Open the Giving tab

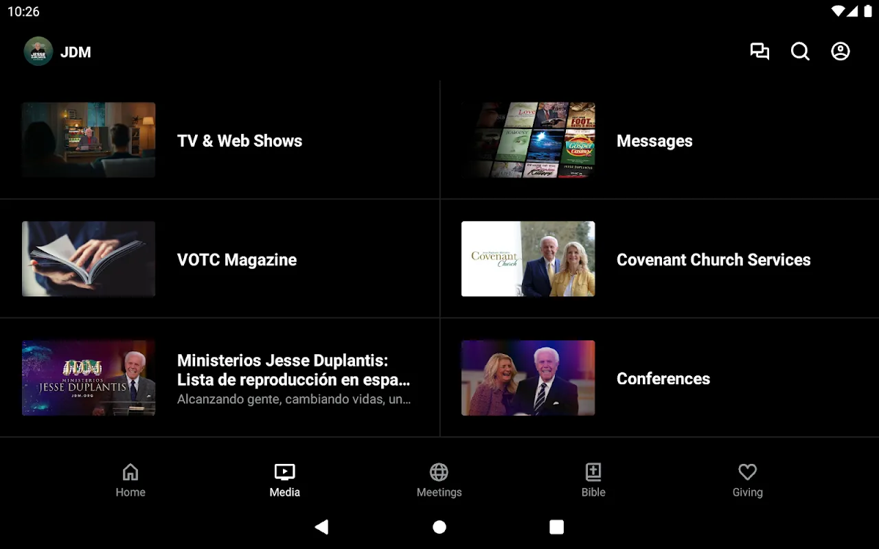tap(747, 480)
